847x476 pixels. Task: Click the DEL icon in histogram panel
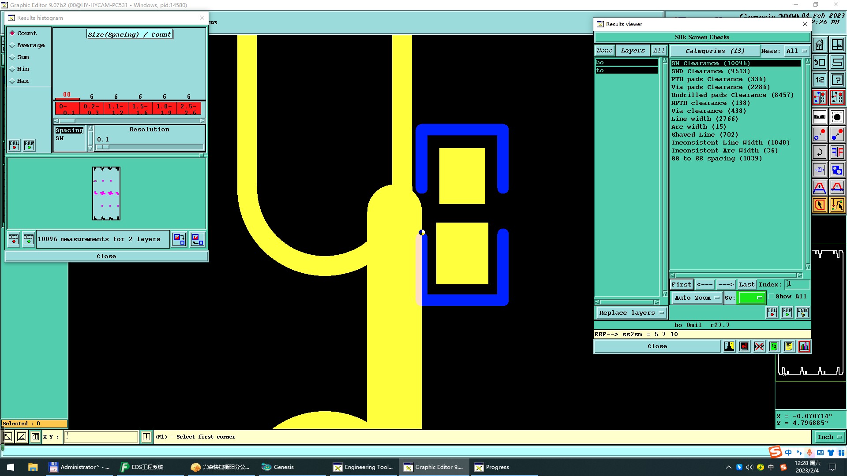pos(14,145)
